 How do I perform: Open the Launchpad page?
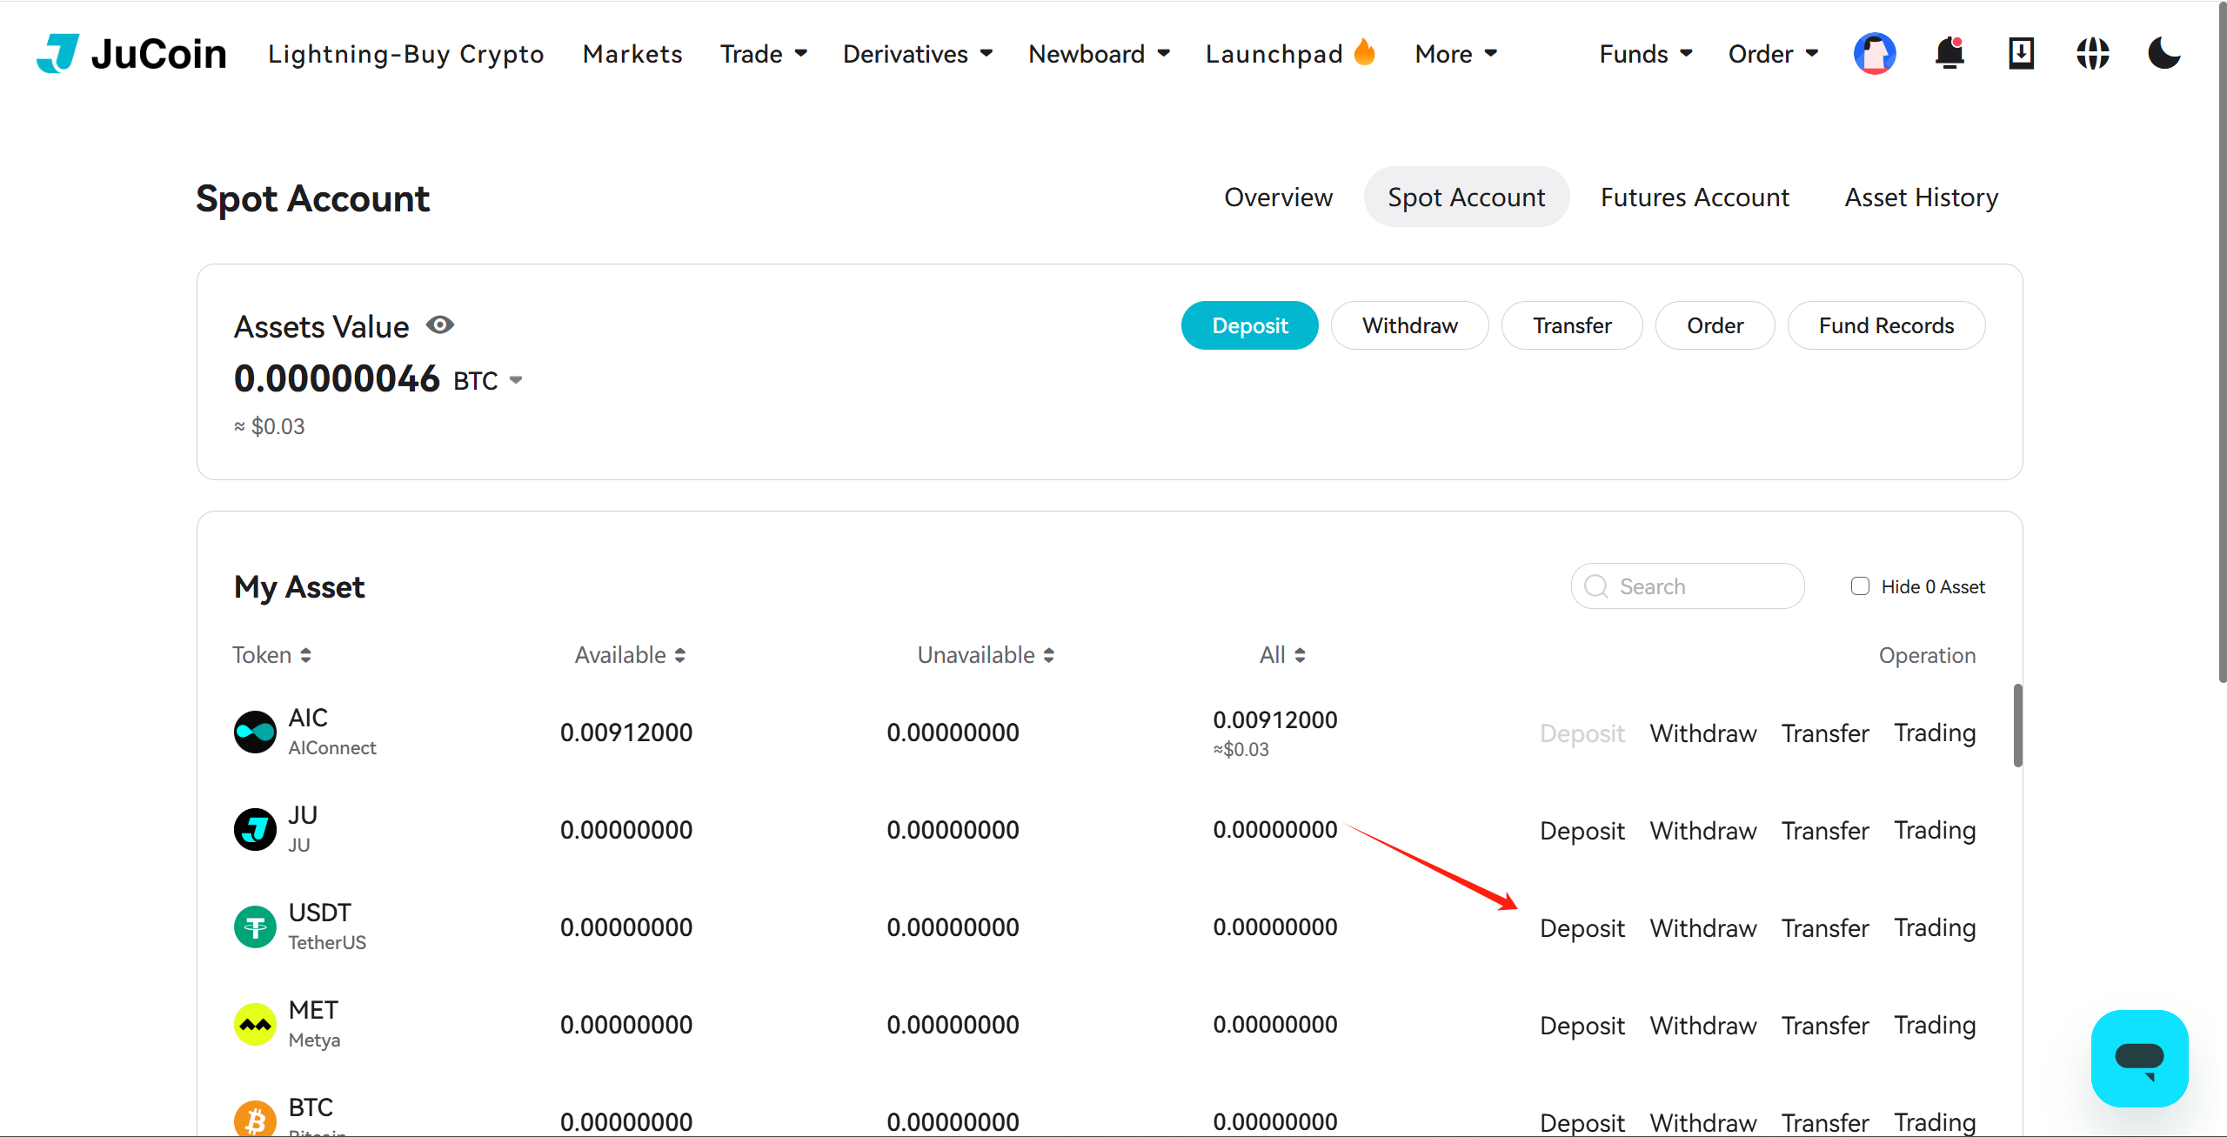pos(1274,54)
